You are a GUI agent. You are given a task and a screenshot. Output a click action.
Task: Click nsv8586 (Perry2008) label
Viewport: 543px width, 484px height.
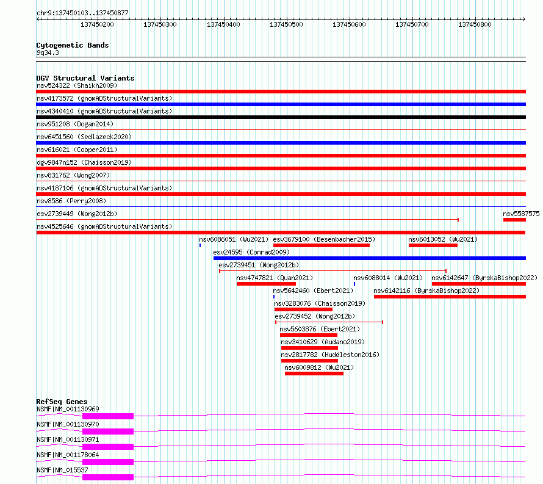pos(71,201)
